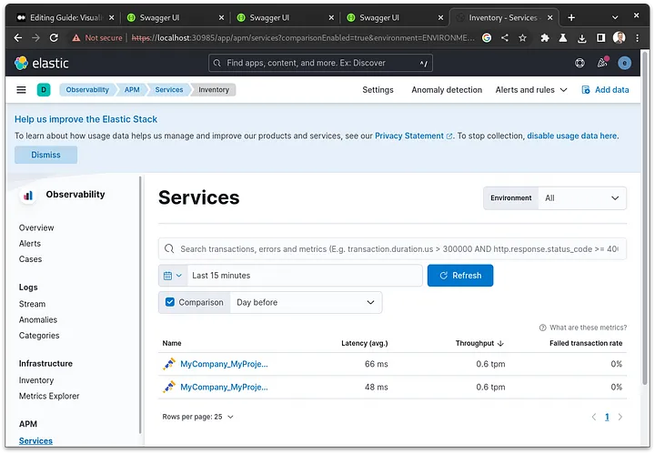
Task: Click Last 15 minutes time range
Action: [305, 276]
